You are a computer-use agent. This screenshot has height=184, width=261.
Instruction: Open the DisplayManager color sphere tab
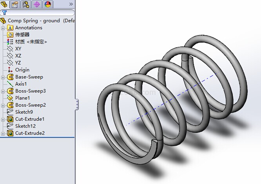pos(47,4)
